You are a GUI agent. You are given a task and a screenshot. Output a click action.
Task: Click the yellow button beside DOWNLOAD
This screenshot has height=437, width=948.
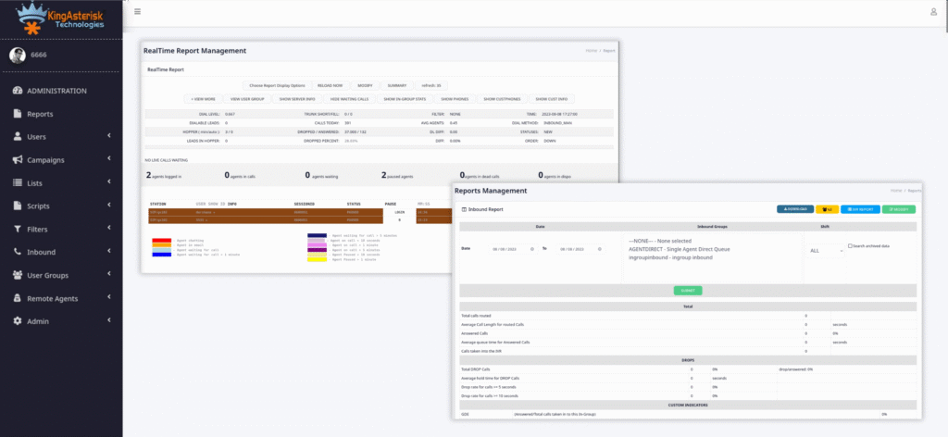point(827,209)
